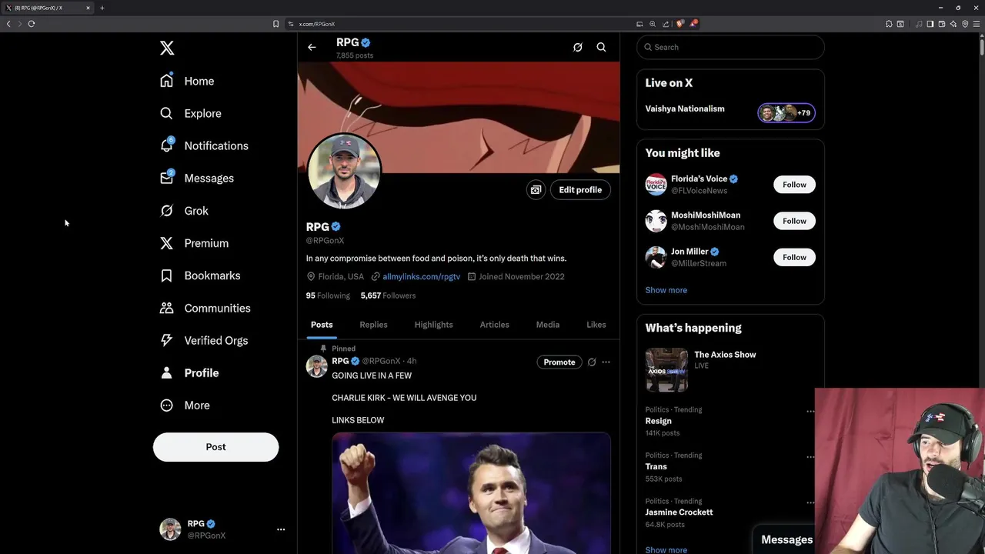Switch to the Posts tab

pos(322,325)
